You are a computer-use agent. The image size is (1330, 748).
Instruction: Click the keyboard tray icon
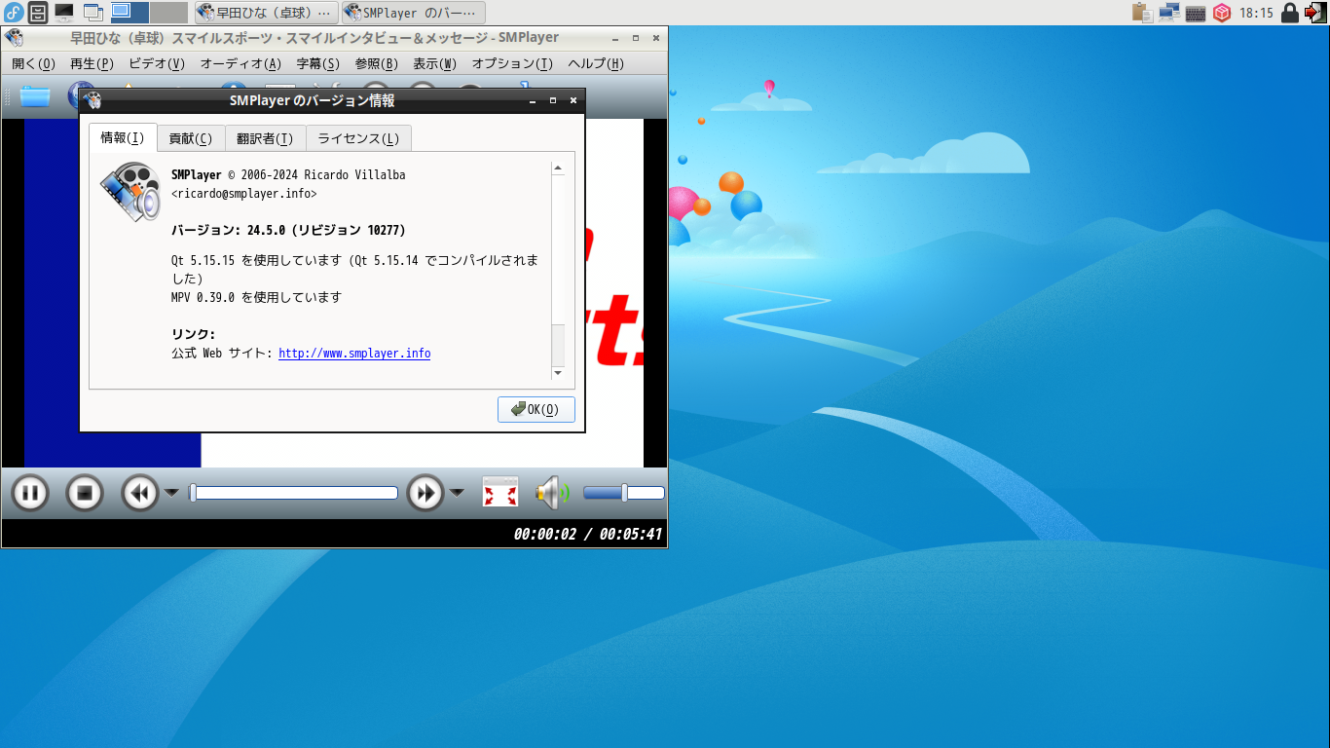(x=1196, y=13)
